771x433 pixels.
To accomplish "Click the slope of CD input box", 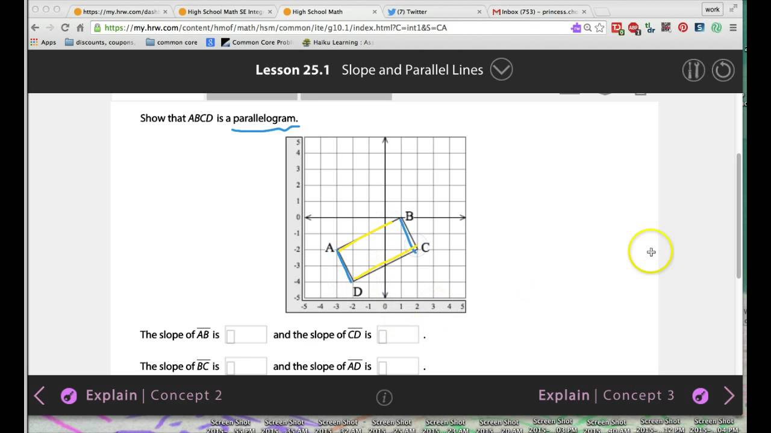I will 398,335.
